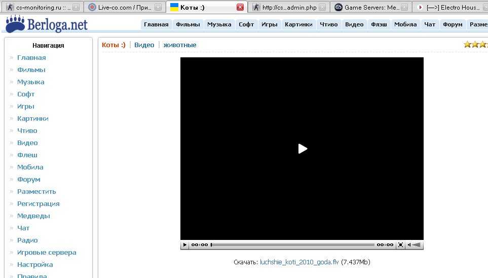Open Фильмы in the top navigation bar
This screenshot has height=278, width=488.
click(x=187, y=24)
